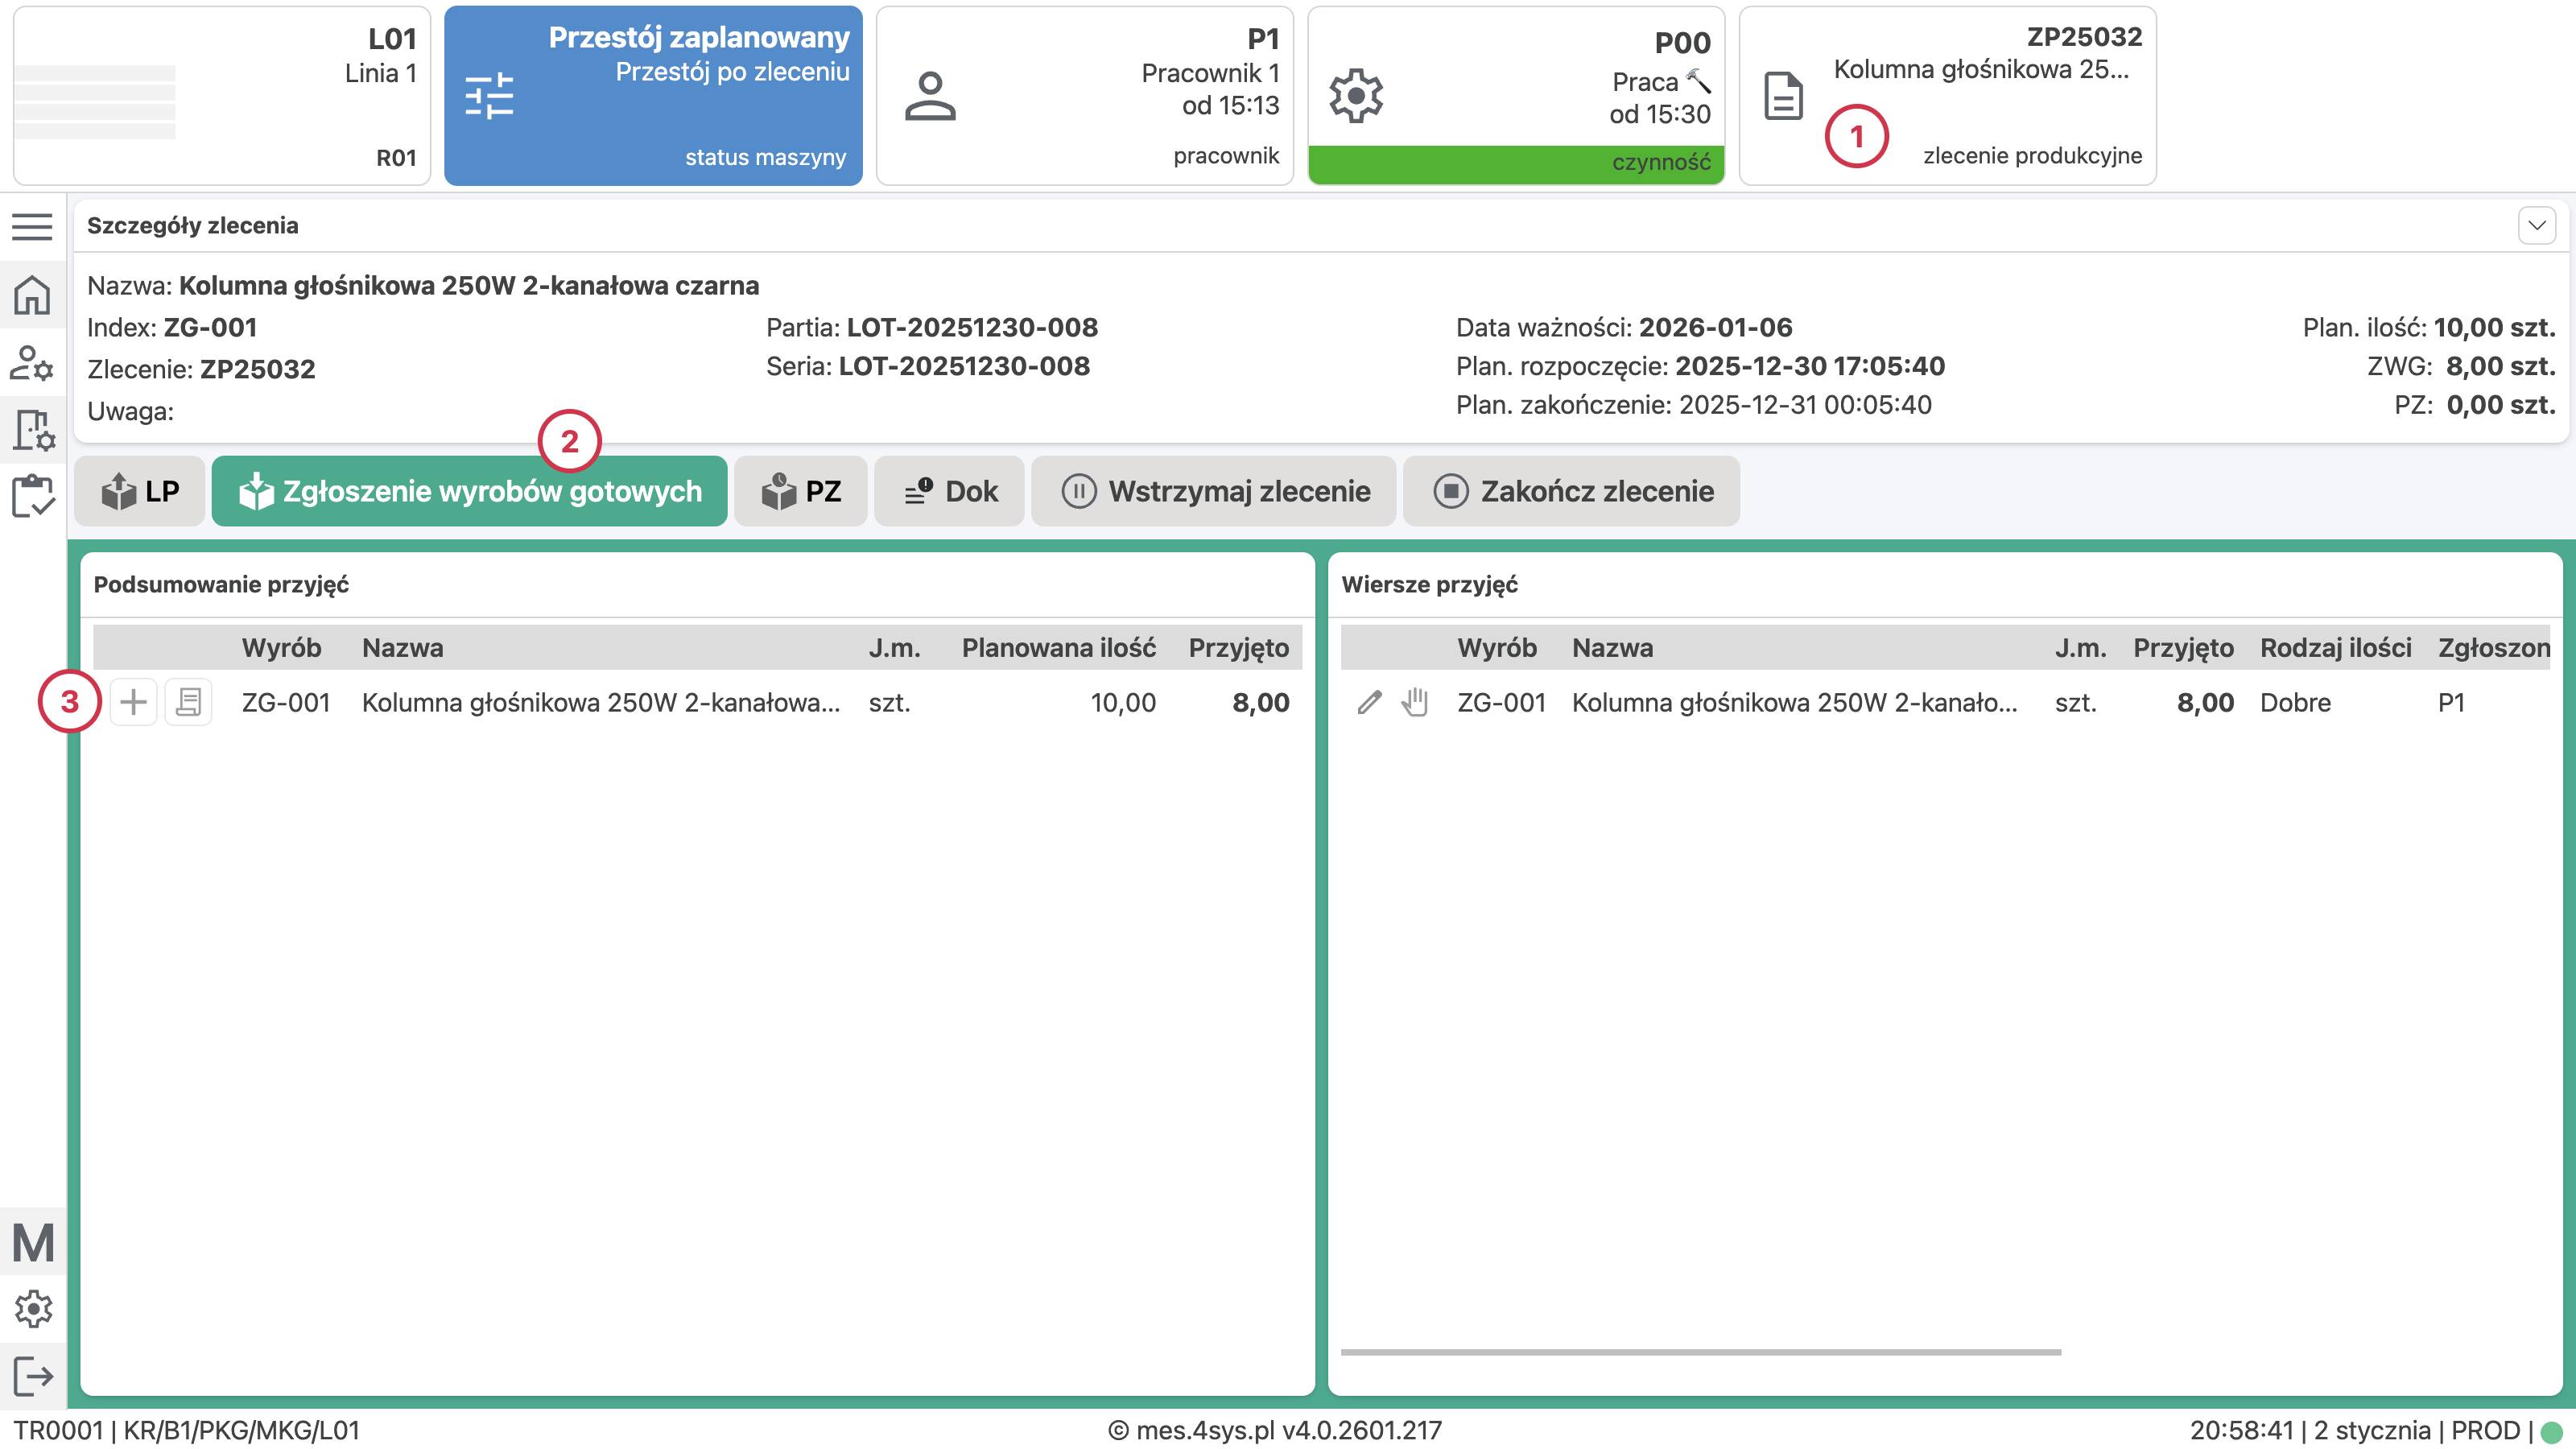The width and height of the screenshot is (2576, 1449).
Task: Switch to the PZ tab
Action: coord(800,491)
